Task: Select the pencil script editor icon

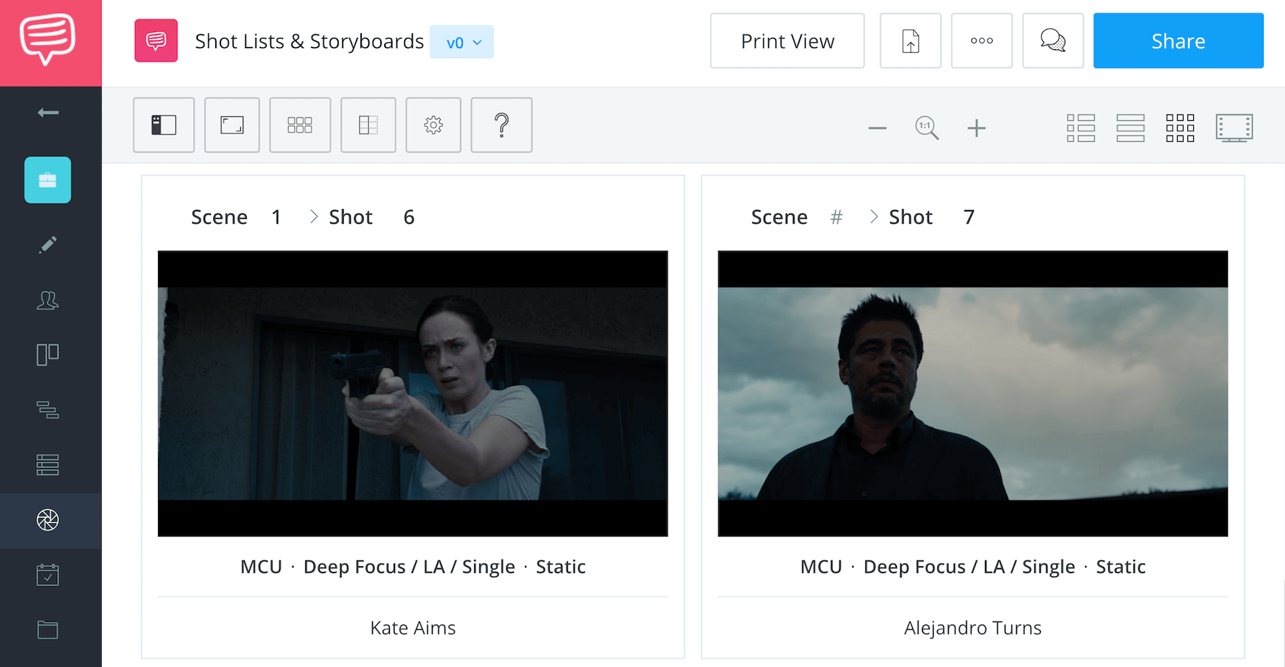Action: tap(48, 245)
